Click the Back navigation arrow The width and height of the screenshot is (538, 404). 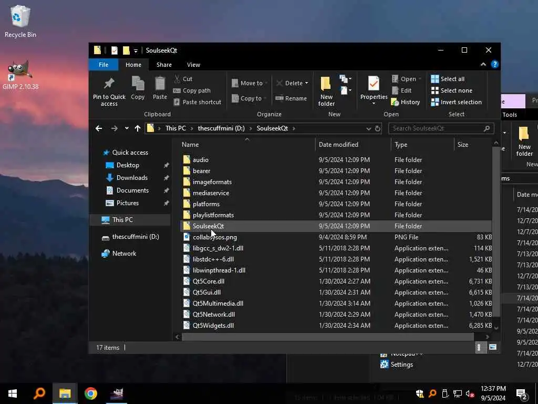tap(99, 128)
